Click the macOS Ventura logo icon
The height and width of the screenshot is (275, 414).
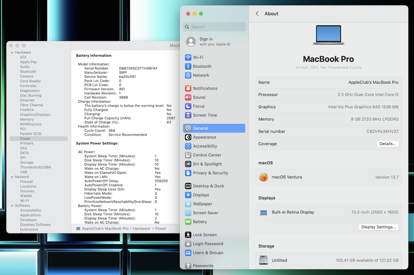click(x=264, y=177)
